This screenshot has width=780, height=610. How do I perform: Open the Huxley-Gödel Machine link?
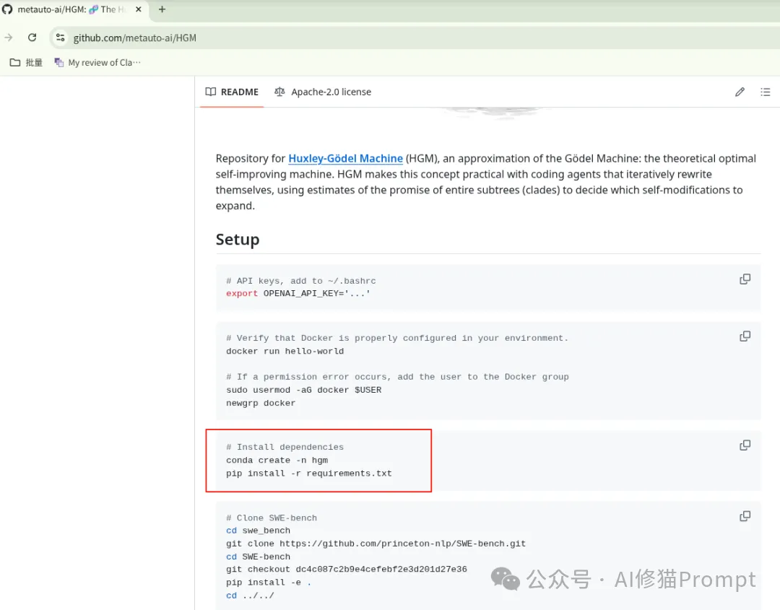point(345,158)
